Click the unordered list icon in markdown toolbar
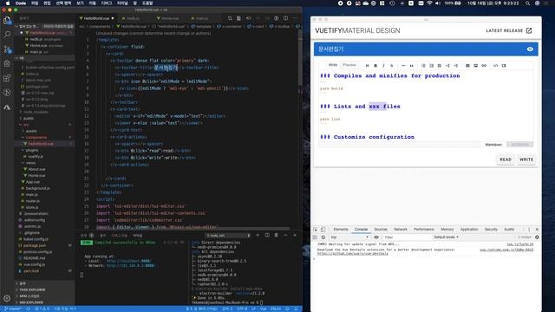 423,66
